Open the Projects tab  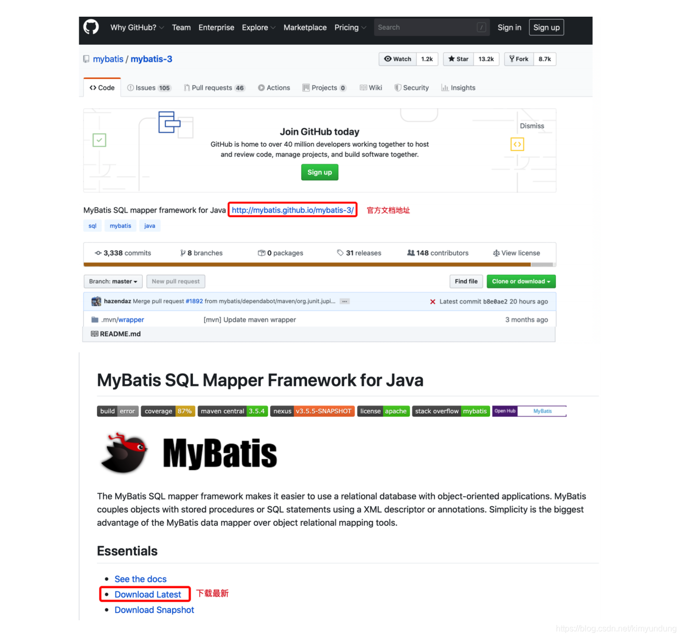point(324,88)
